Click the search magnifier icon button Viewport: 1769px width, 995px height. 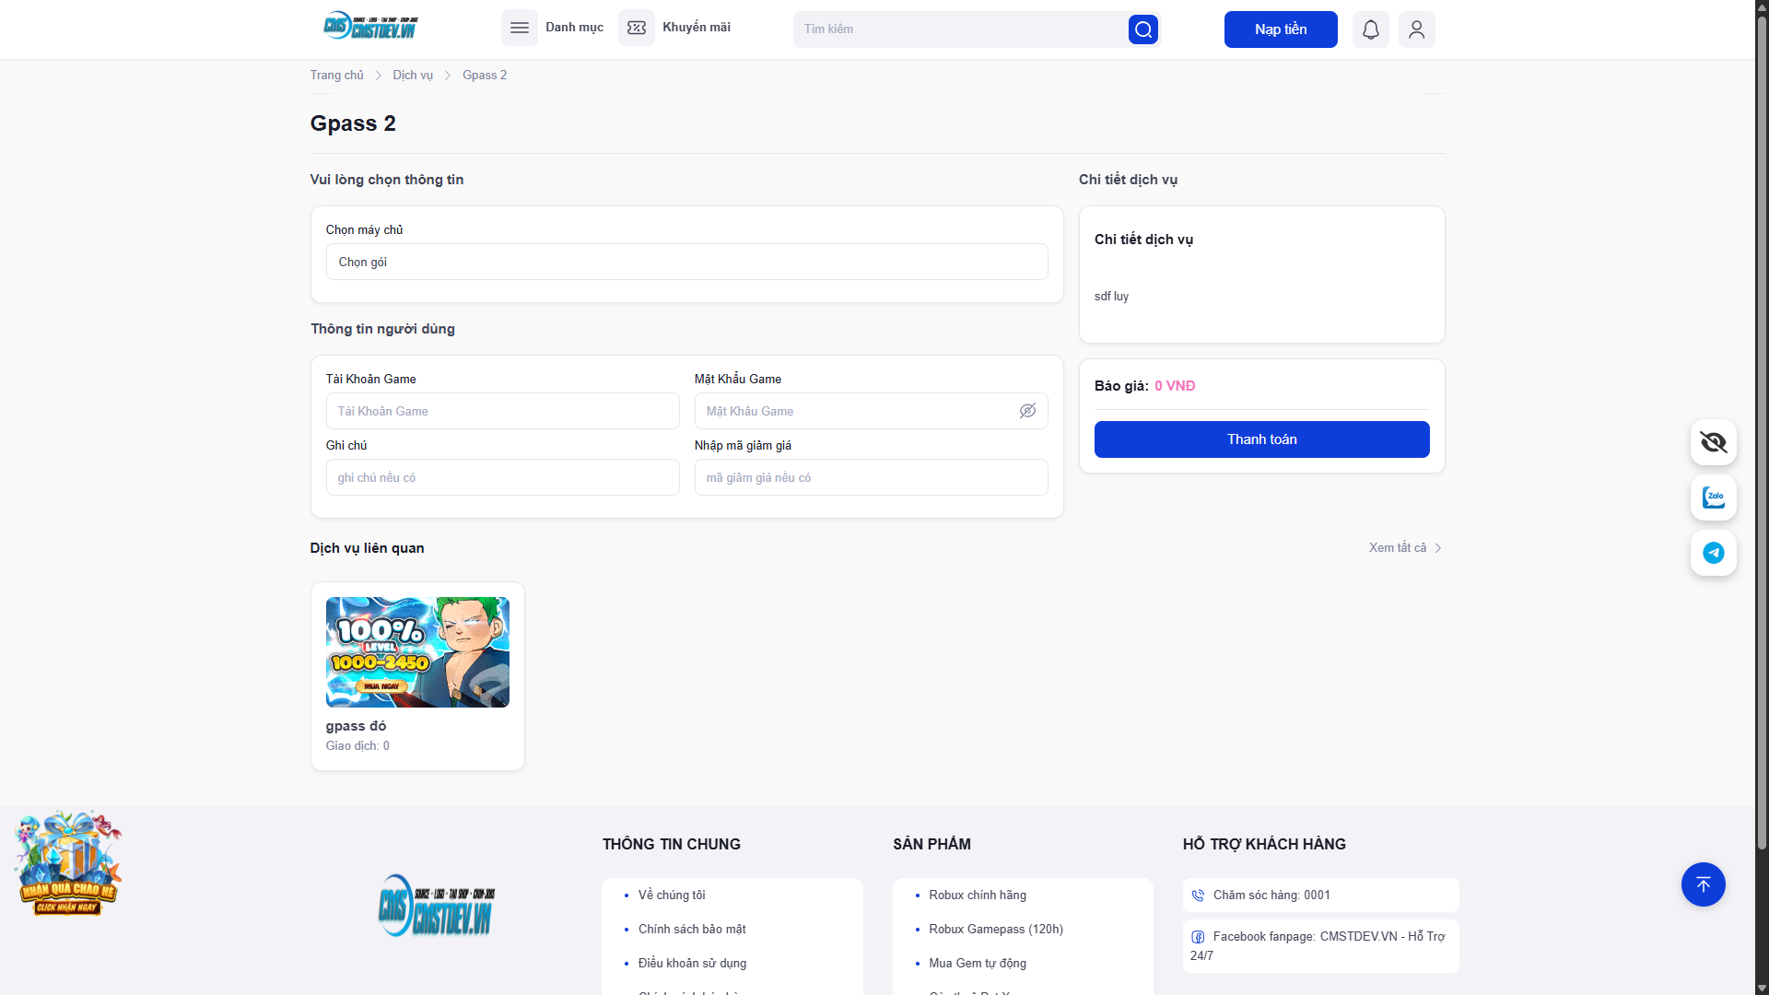coord(1142,29)
